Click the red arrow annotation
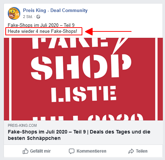This screenshot has height=160, width=165. [108, 31]
